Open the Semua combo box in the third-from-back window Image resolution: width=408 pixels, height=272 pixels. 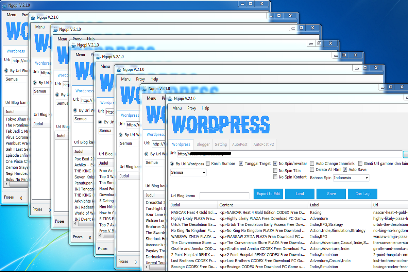pos(63,103)
